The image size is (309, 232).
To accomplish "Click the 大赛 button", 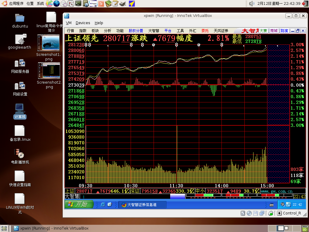I will click(x=263, y=31).
